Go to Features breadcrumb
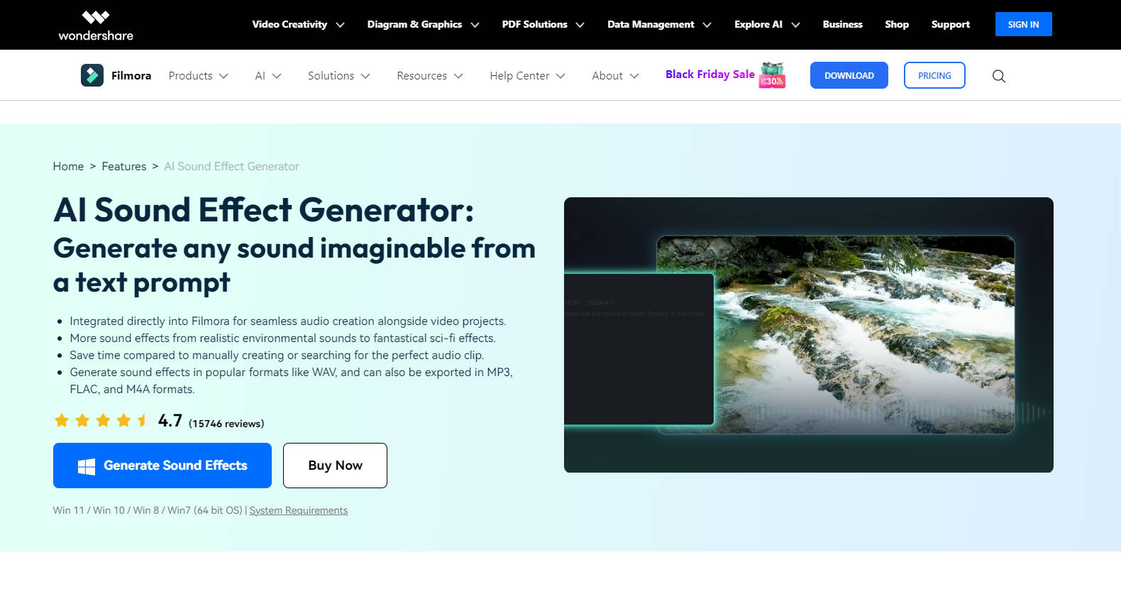The image size is (1121, 611). tap(124, 166)
